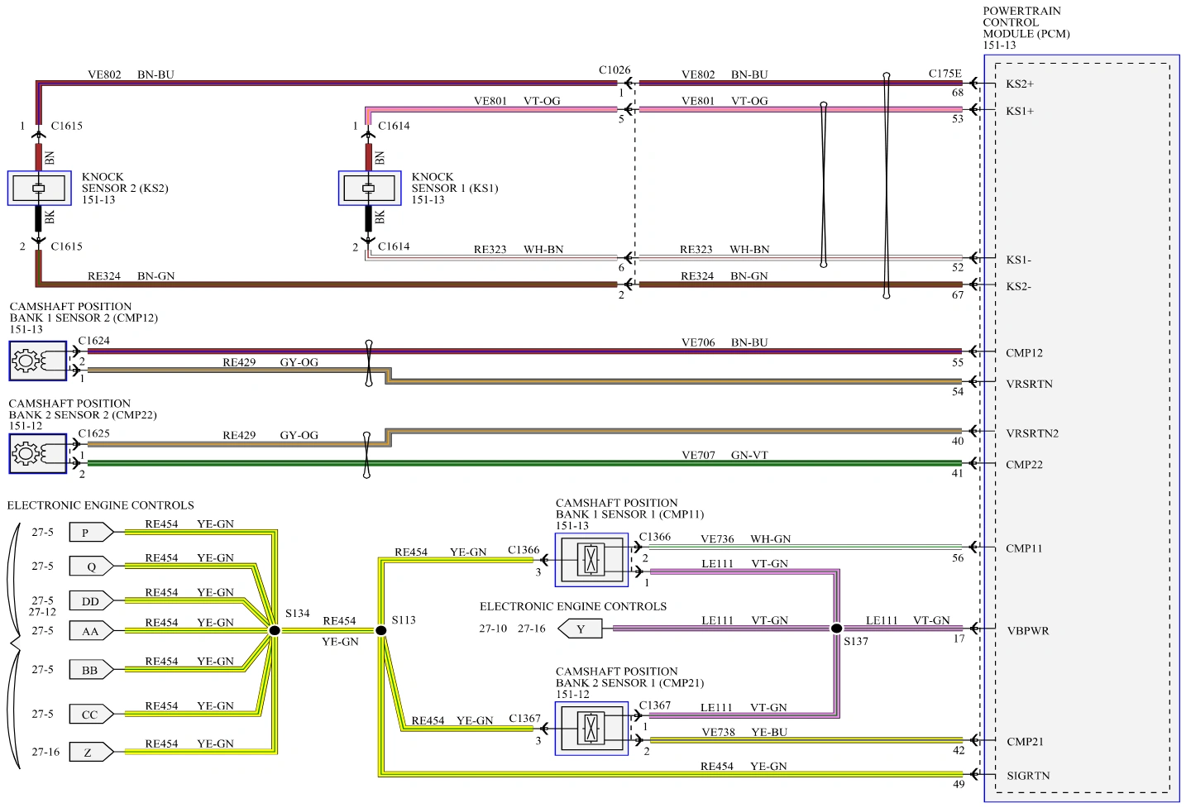This screenshot has height=808, width=1186.
Task: Click the S113 splice dot
Action: coord(381,630)
